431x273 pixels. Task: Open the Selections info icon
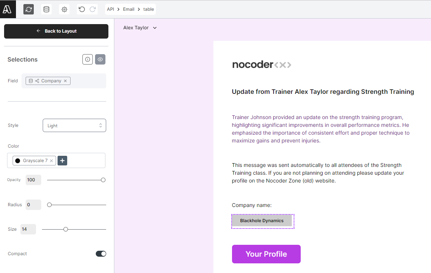click(87, 59)
